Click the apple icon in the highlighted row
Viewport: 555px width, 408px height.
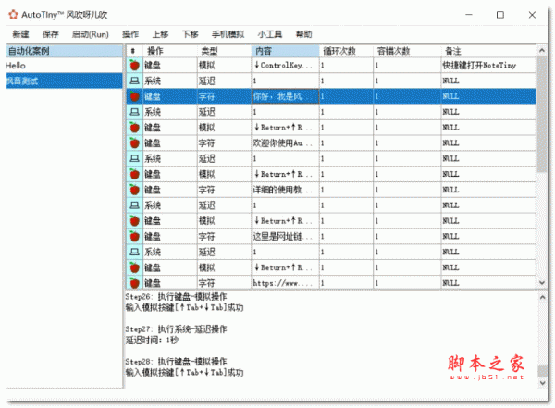pos(134,96)
